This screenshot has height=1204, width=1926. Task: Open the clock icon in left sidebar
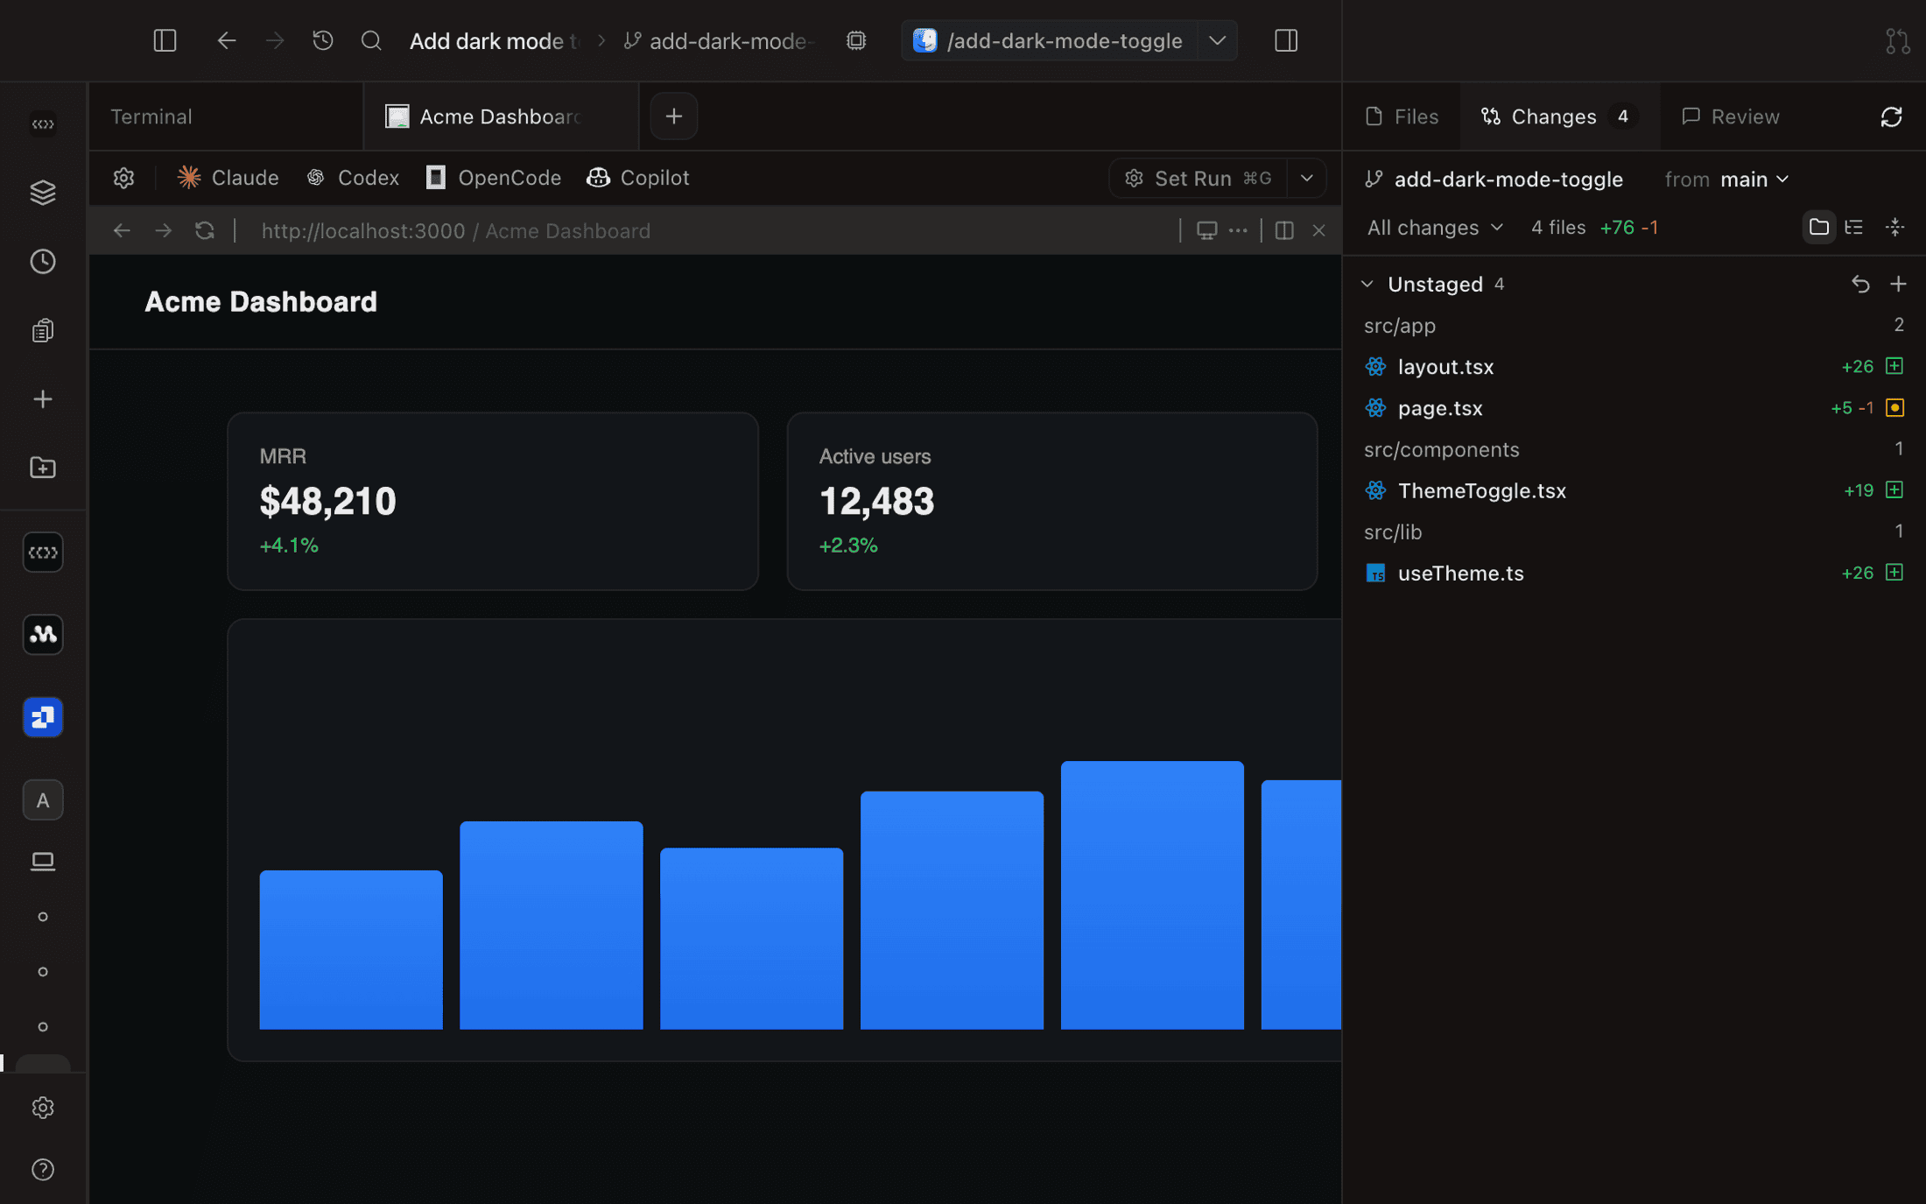pyautogui.click(x=43, y=261)
